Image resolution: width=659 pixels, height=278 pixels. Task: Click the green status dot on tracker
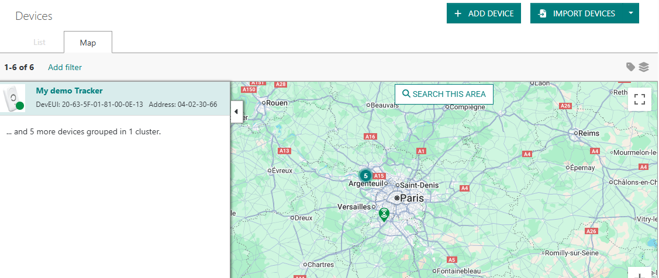point(20,106)
